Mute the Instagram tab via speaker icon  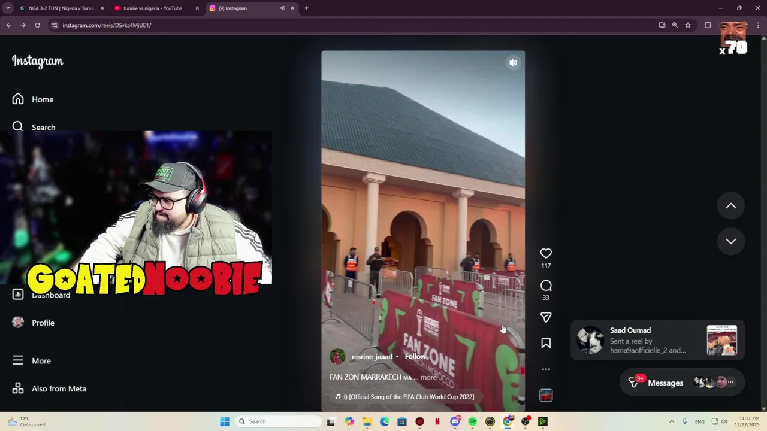pos(283,8)
